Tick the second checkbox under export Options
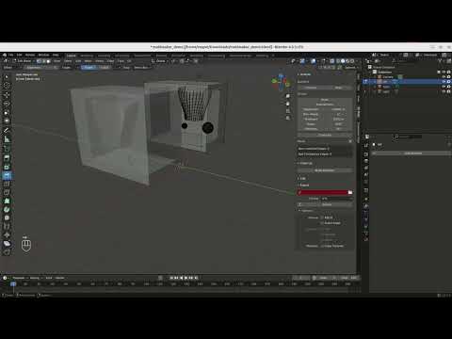 coord(322,223)
